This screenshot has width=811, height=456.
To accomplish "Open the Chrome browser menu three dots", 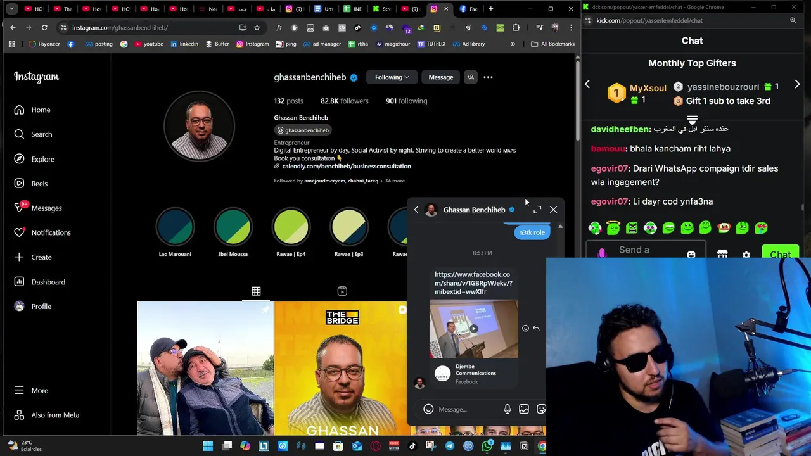I will (571, 28).
